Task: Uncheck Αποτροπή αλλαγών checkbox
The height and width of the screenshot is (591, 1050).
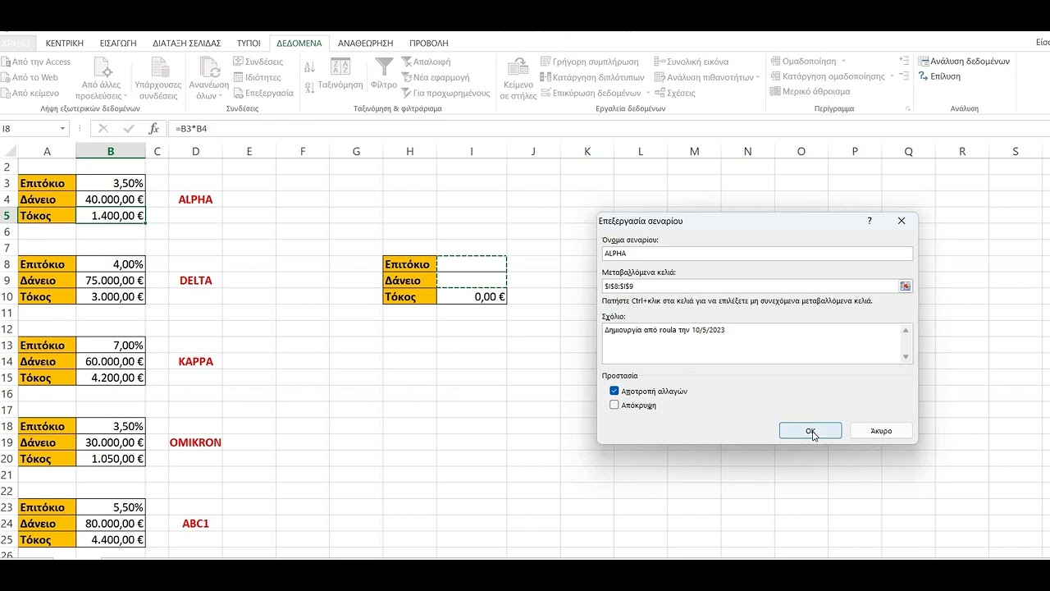Action: [614, 392]
